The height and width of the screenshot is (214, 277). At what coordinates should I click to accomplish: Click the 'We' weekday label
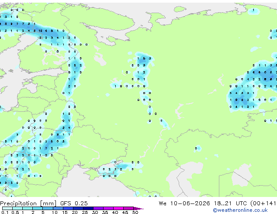(163, 203)
